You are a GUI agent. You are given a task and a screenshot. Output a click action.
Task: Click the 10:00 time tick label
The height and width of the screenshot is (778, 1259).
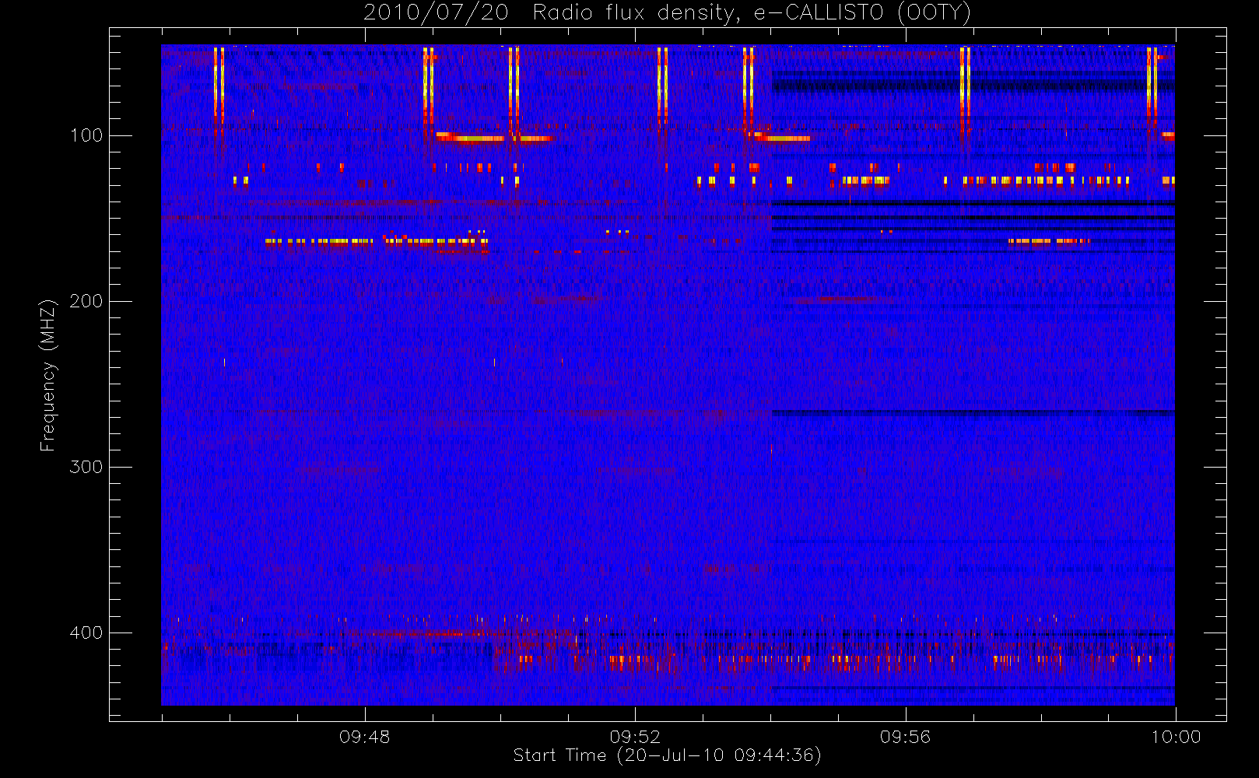click(x=1176, y=737)
